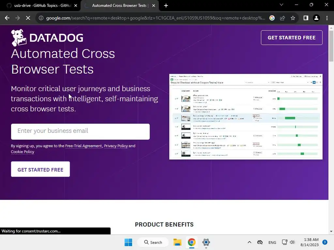
Task: Click the PRODUCT BENEFITS heading
Action: (164, 225)
